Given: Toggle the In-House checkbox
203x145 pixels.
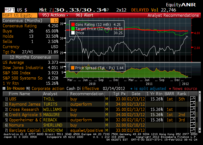Looking at the screenshot, I should (x=4, y=89).
